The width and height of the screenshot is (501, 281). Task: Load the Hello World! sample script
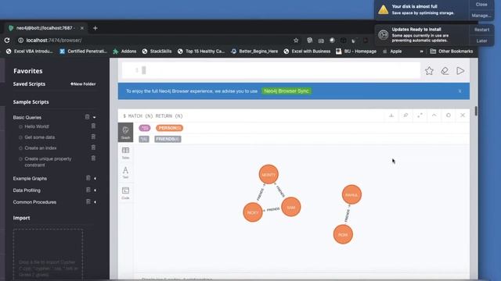37,126
